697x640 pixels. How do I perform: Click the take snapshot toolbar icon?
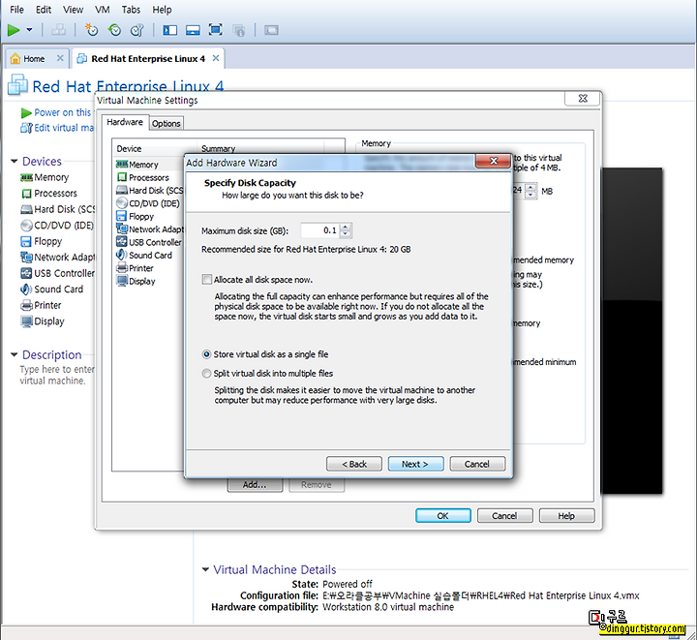(x=91, y=30)
